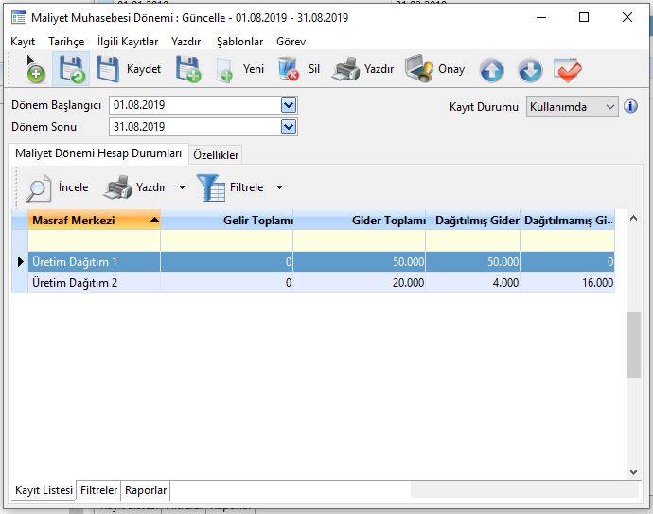Screen dimensions: 653x514
Task: Click the save and refresh disk icon
Action: coord(70,70)
